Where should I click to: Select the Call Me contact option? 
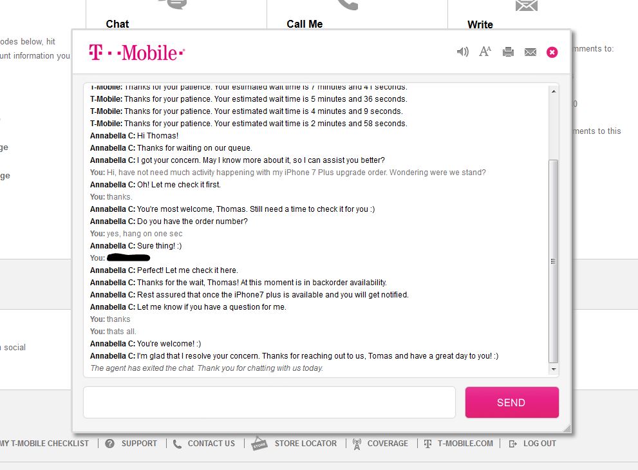[305, 24]
